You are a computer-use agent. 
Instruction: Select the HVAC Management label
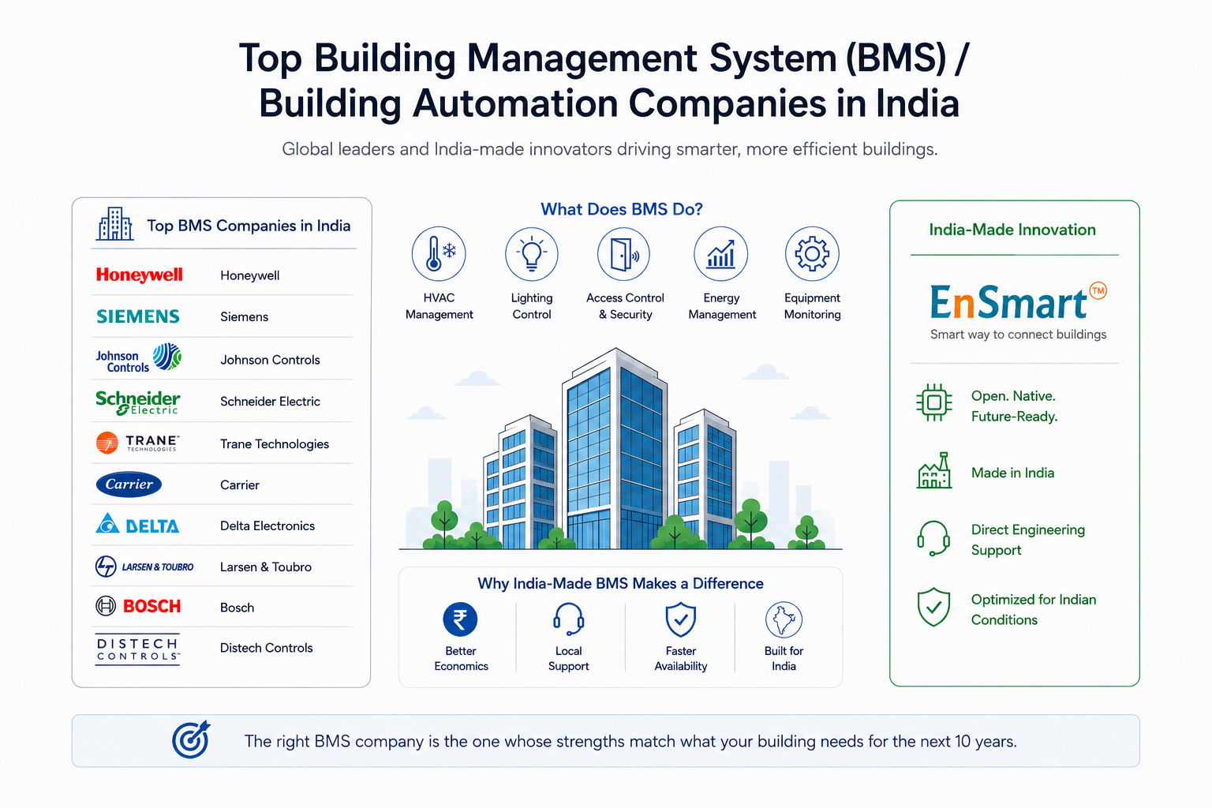tap(440, 306)
